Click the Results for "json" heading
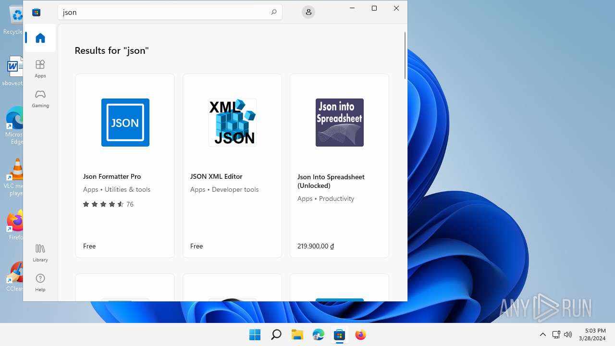This screenshot has width=615, height=346. 112,50
